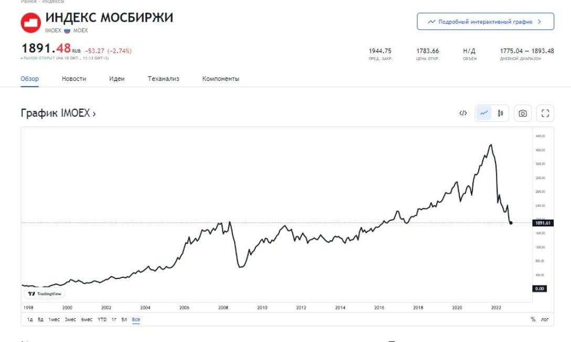Open the 'Новости' tab
Image resolution: width=571 pixels, height=342 pixels.
click(x=74, y=79)
